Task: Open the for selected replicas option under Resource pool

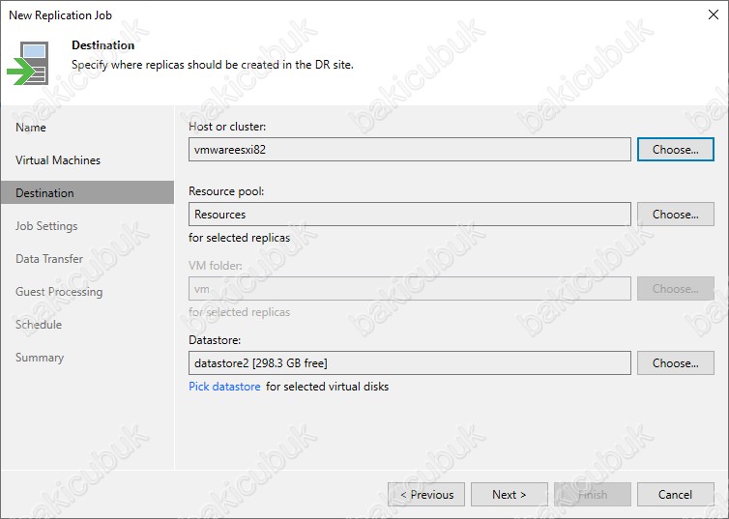Action: pyautogui.click(x=240, y=238)
